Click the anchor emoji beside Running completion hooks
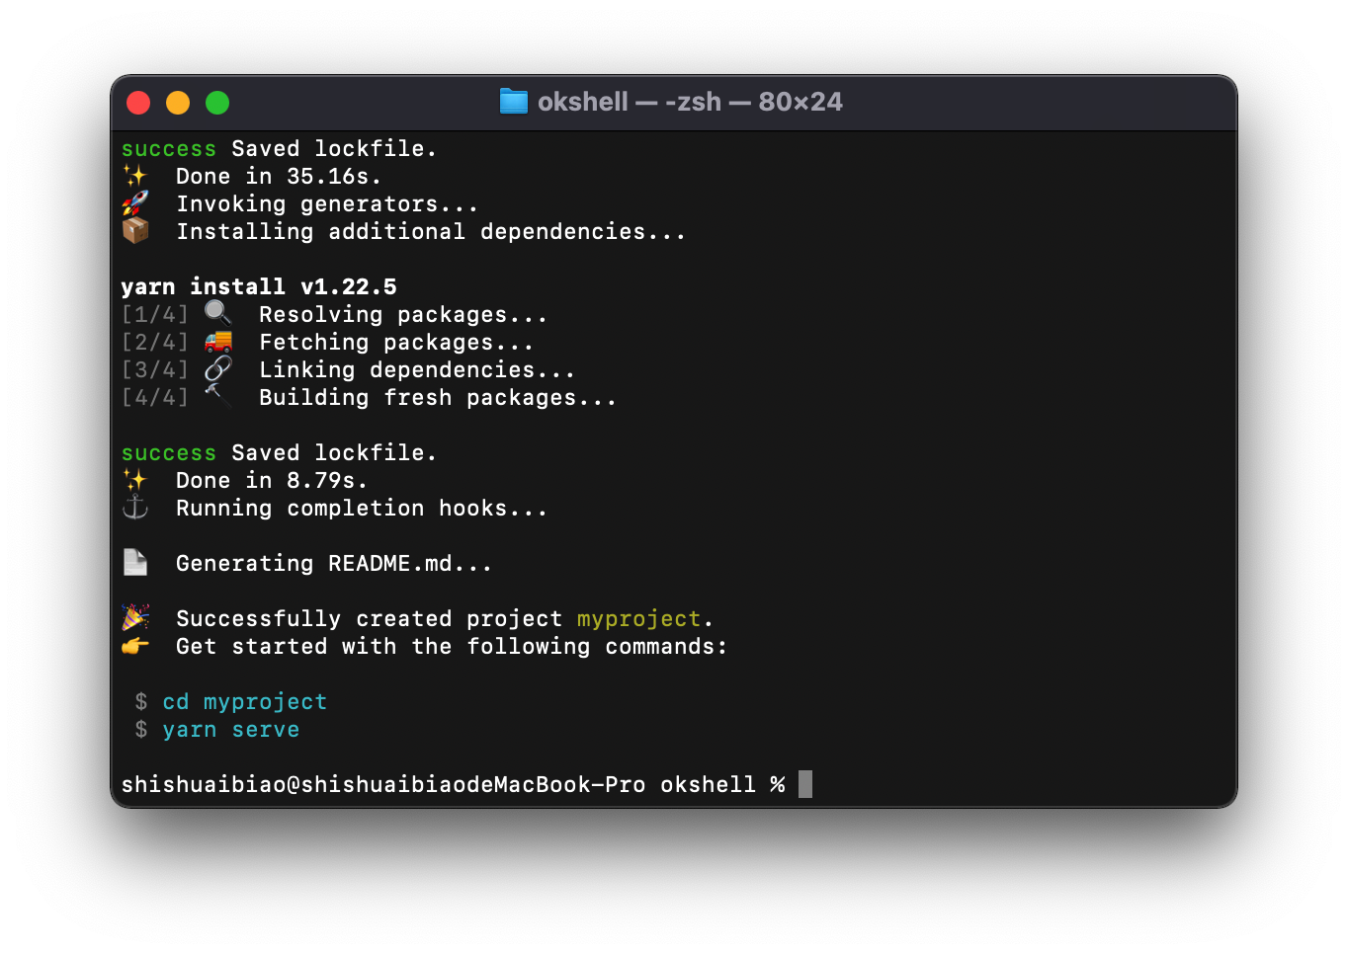This screenshot has width=1348, height=954. click(x=134, y=508)
